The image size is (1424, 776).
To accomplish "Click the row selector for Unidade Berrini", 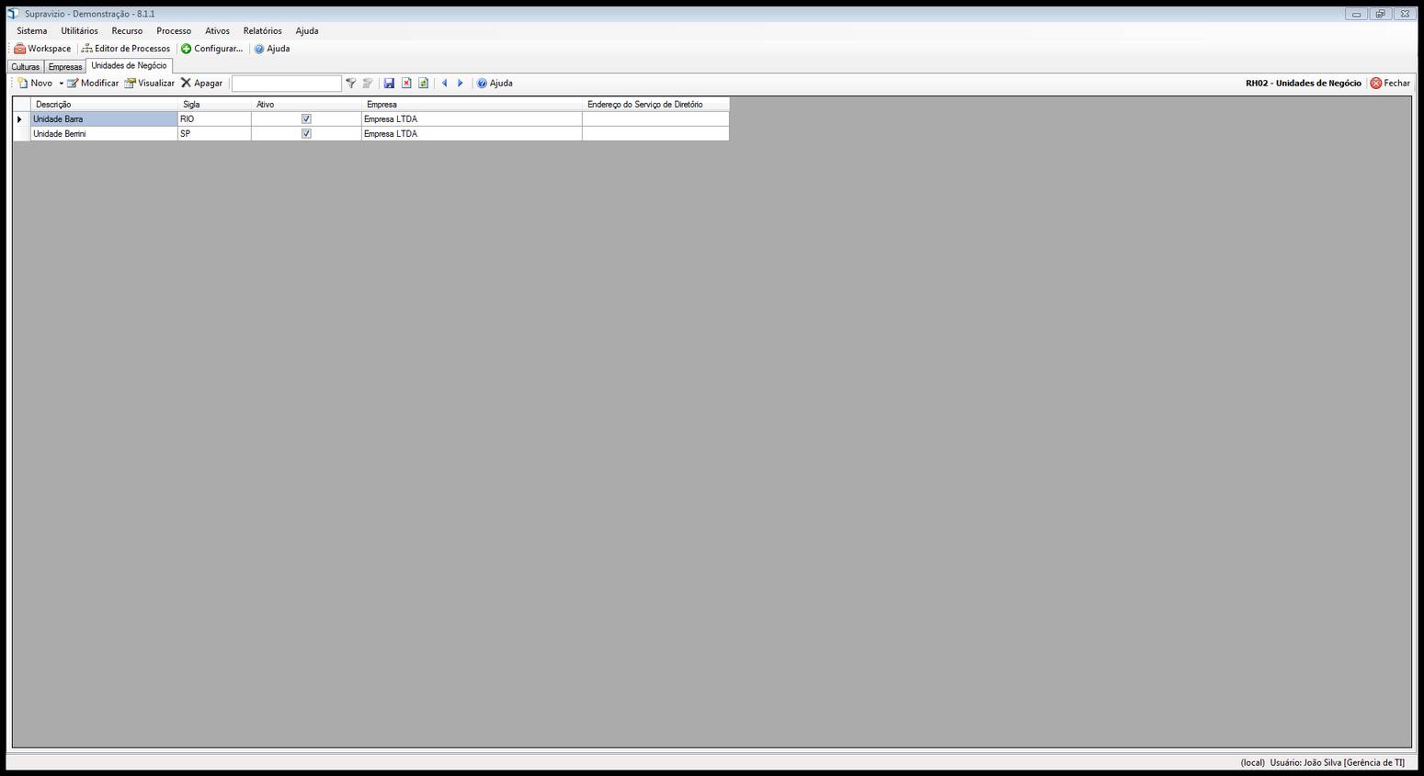I will [x=21, y=134].
